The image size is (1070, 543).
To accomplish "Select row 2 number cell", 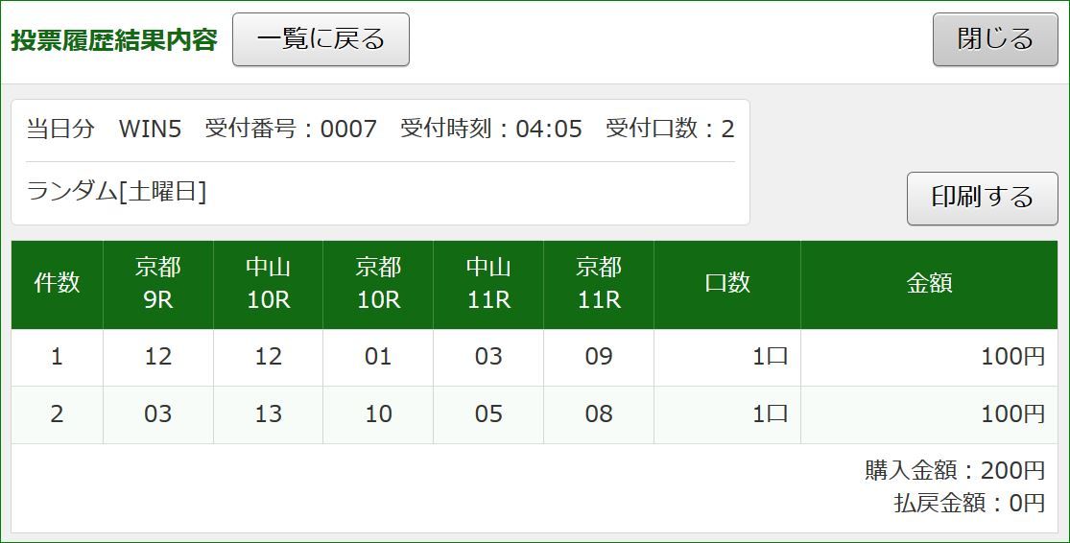I will pos(58,414).
